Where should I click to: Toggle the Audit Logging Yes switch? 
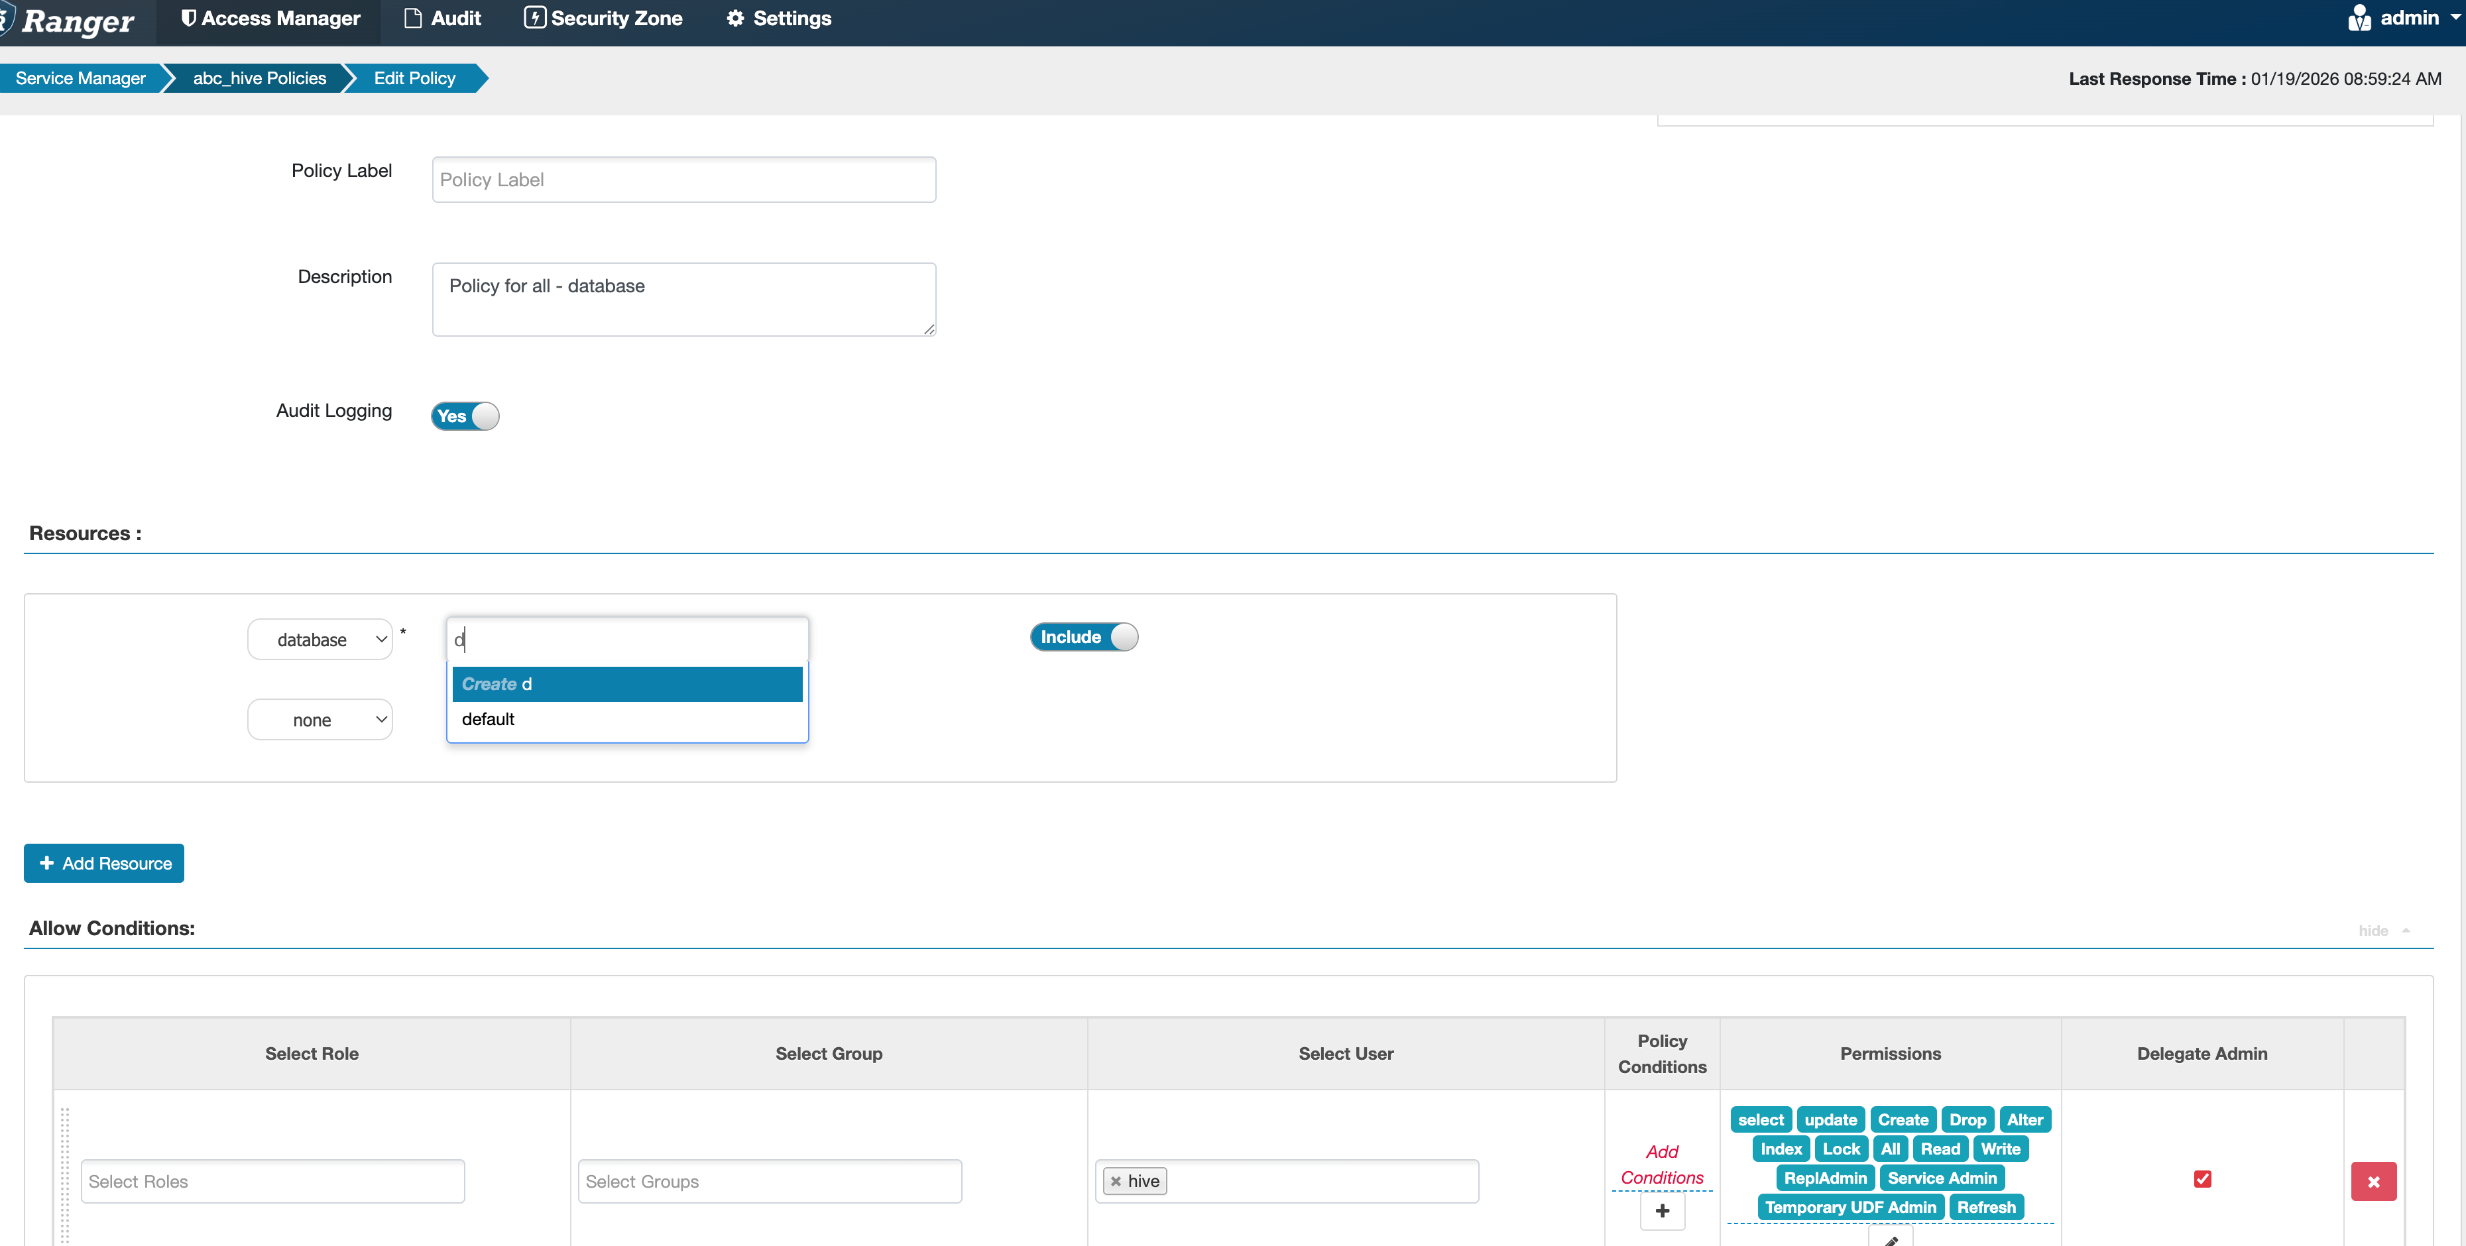pyautogui.click(x=465, y=416)
